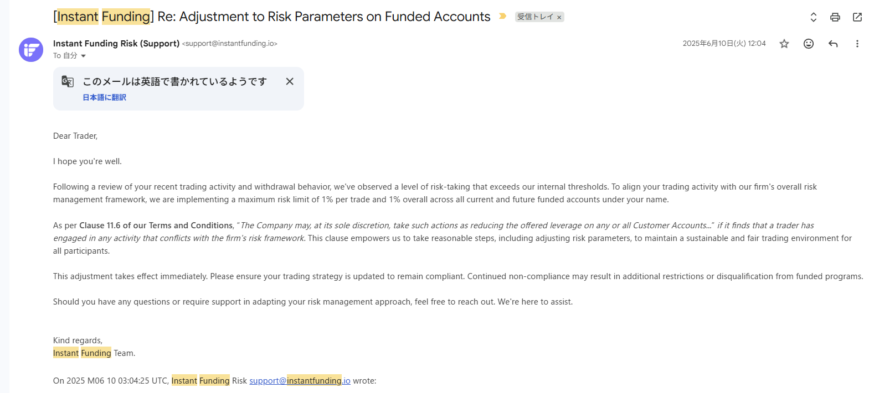
Task: Click the email timestamp 2025年6月10日
Action: pos(723,44)
